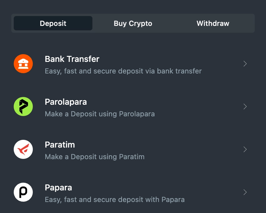Screen dimensions: 266x213
Task: Switch to the Withdraw tab
Action: click(x=213, y=23)
